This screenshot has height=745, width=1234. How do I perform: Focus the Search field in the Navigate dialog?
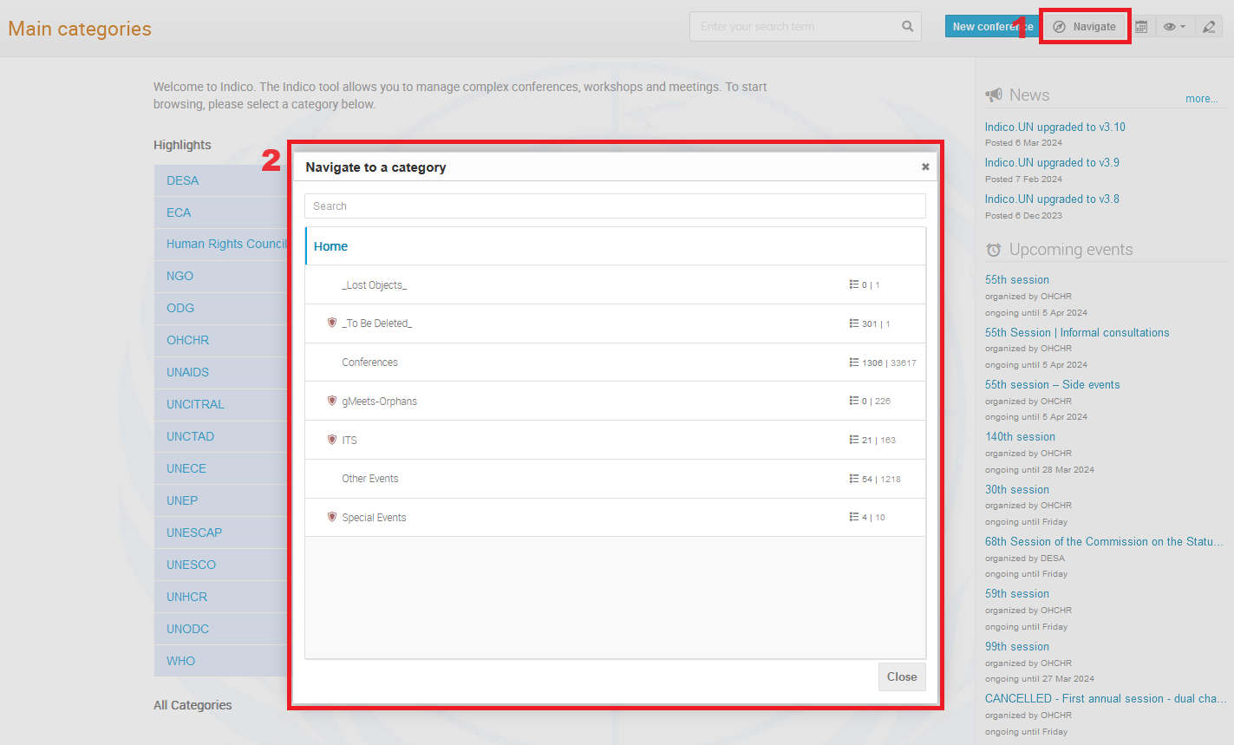(x=615, y=206)
